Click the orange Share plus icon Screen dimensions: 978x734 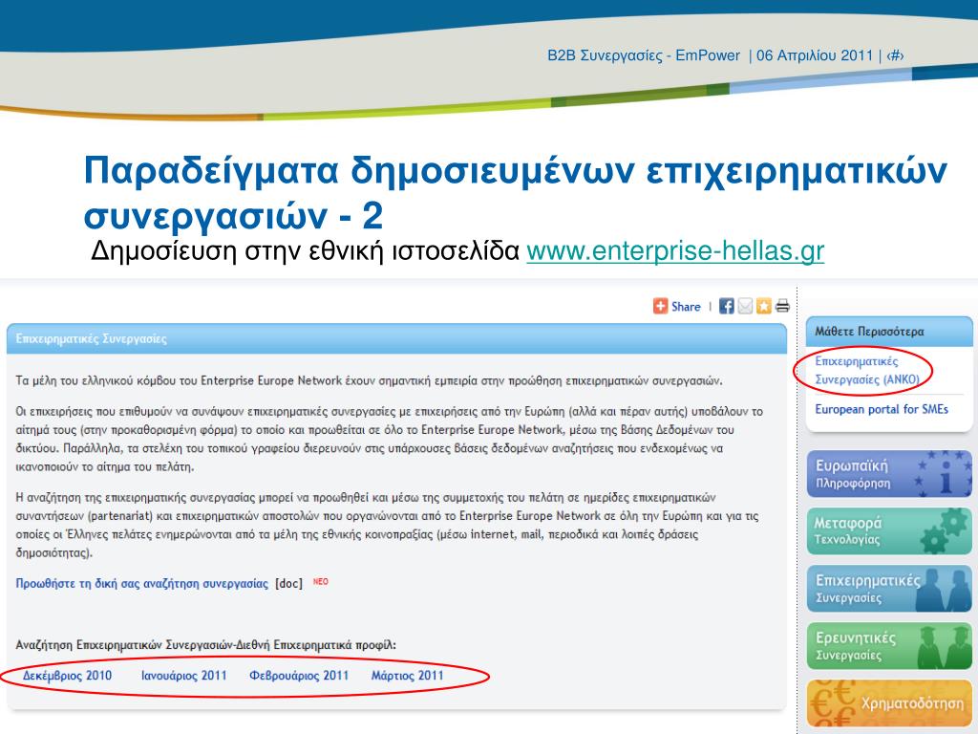660,306
